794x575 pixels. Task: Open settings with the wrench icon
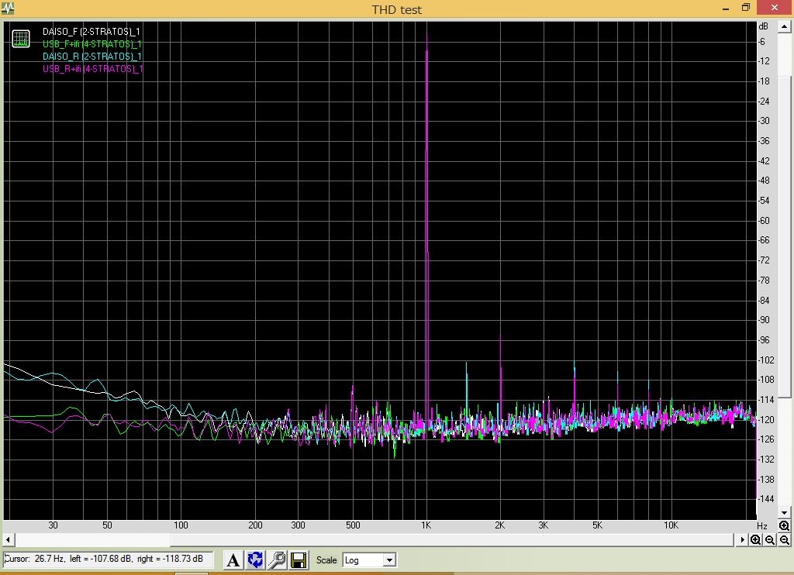click(x=277, y=560)
